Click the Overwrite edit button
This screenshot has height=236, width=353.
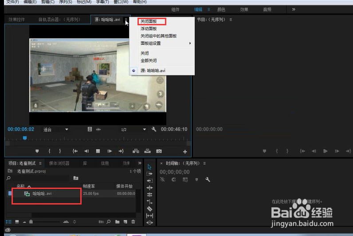click(x=148, y=151)
